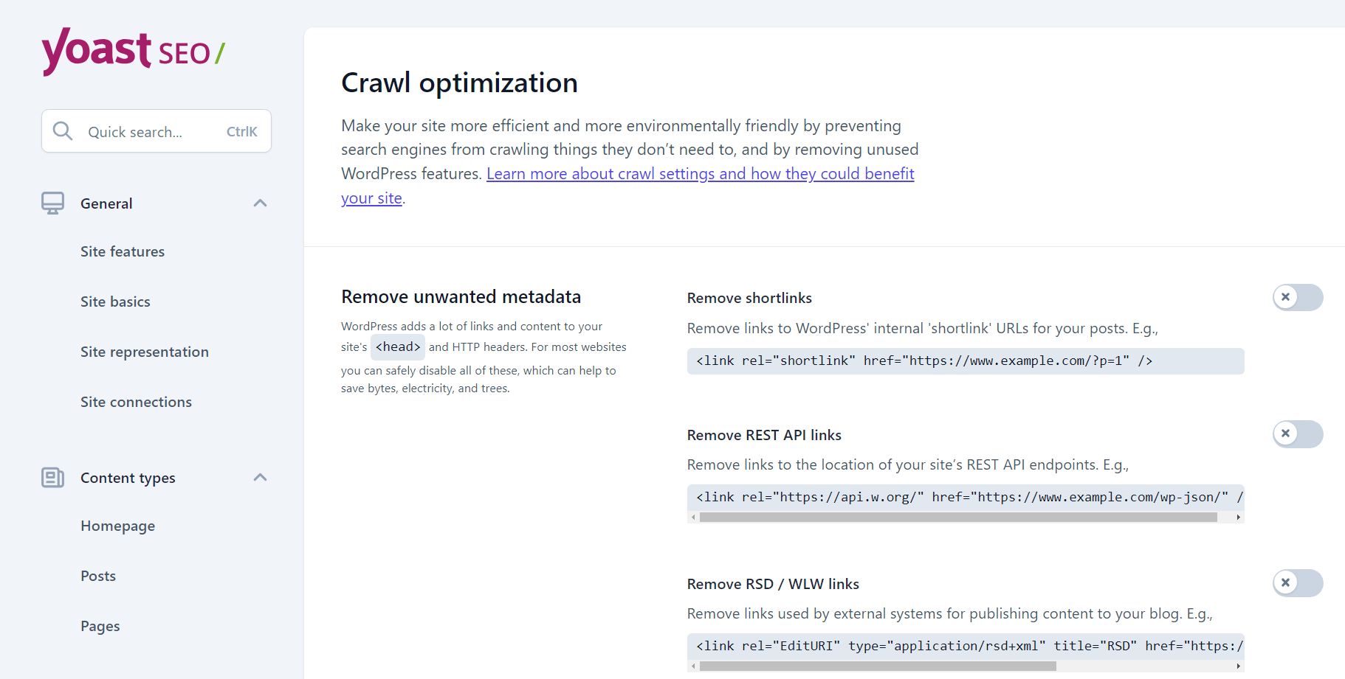Click left arrow of RSD code scrollbar
This screenshot has height=679, width=1345.
693,666
